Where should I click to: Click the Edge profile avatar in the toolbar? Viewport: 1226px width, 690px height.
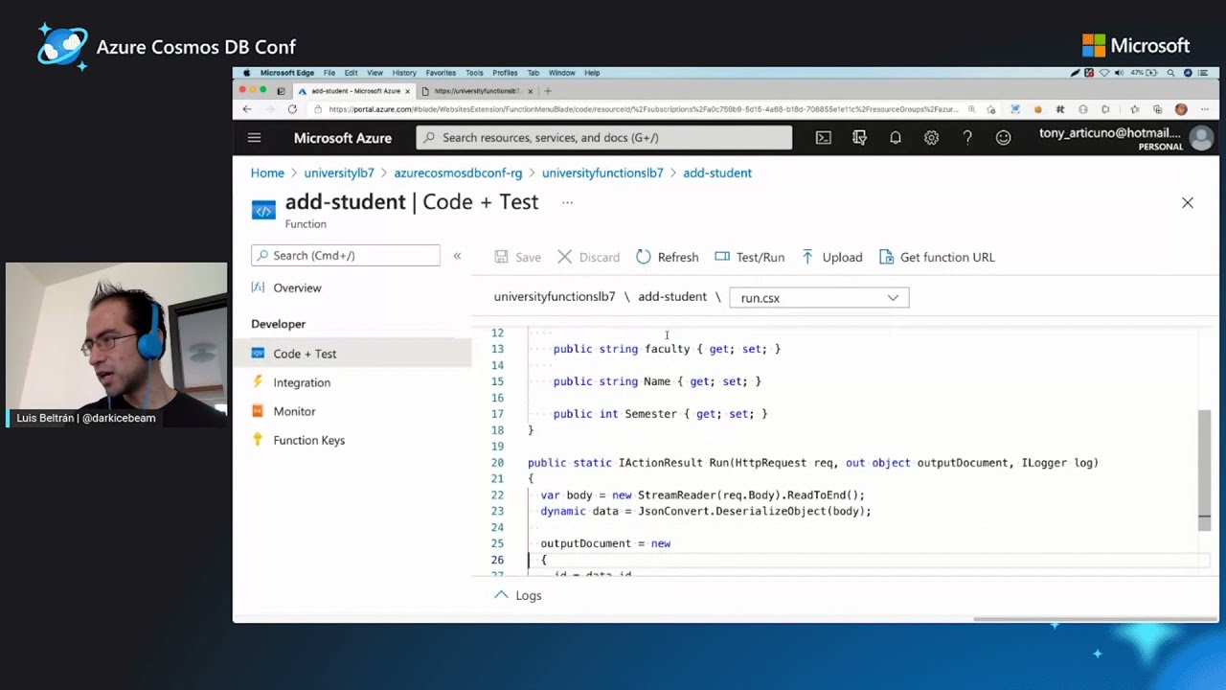pos(1180,109)
